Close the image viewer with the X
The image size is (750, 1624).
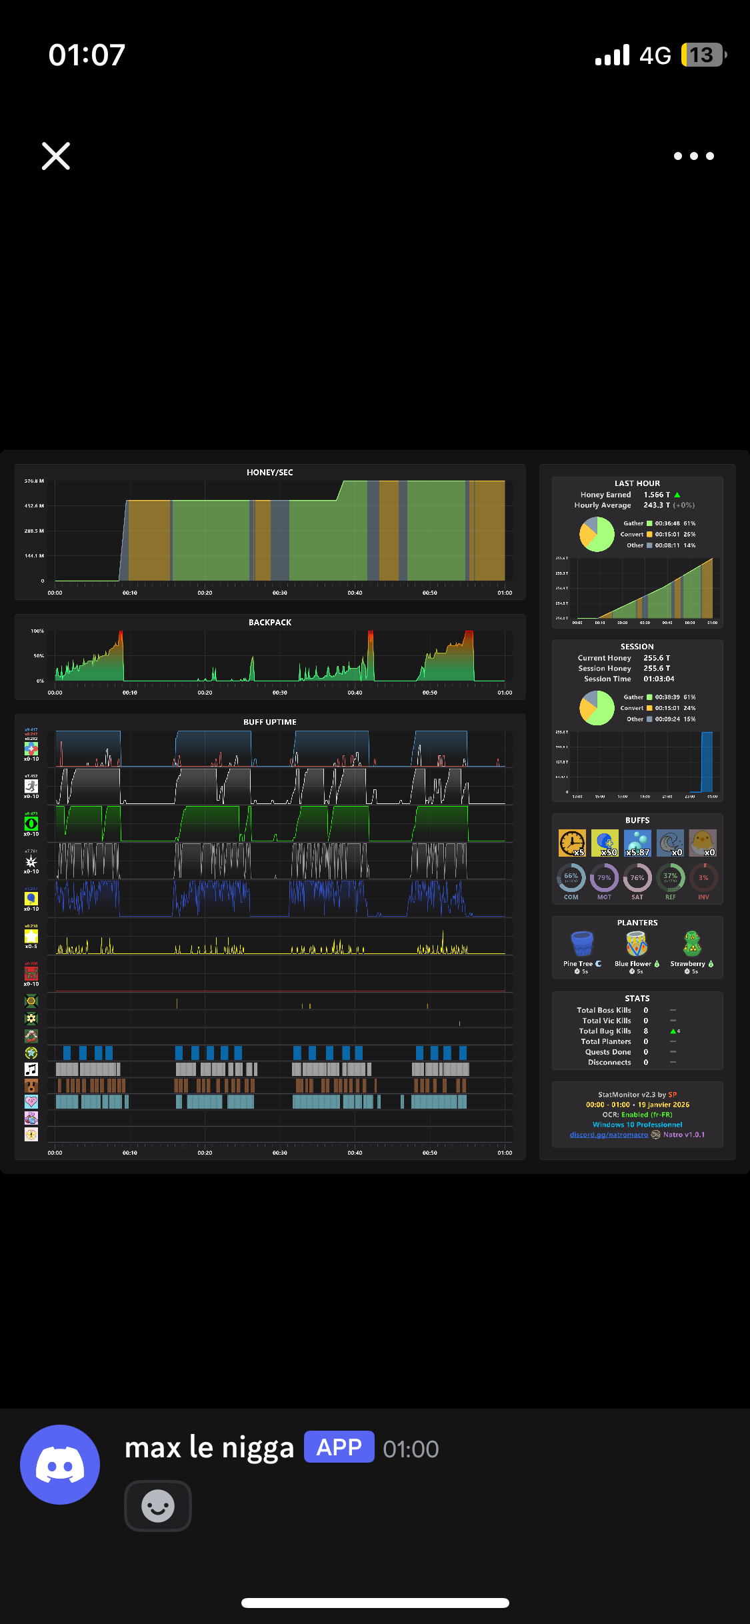click(56, 156)
